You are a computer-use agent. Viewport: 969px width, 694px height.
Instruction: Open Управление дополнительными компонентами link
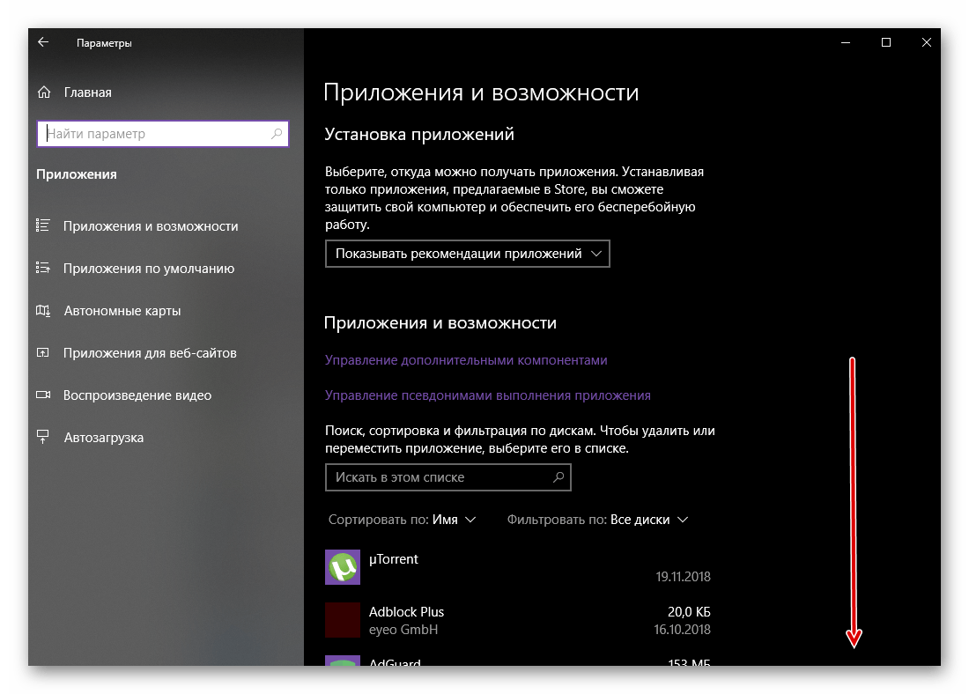click(x=466, y=360)
